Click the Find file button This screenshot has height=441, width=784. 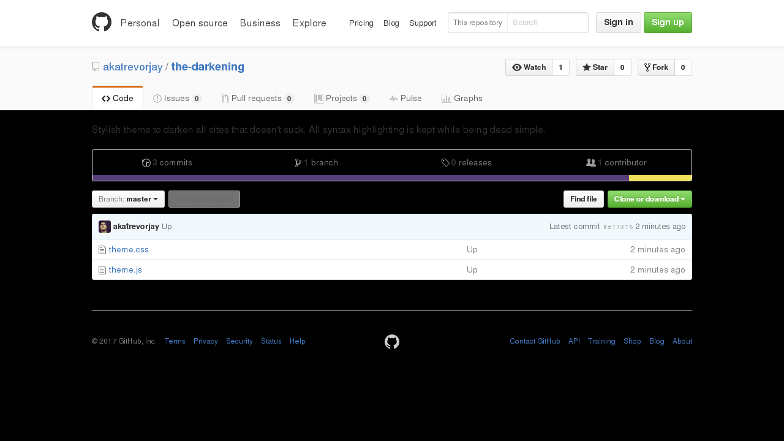tap(584, 199)
